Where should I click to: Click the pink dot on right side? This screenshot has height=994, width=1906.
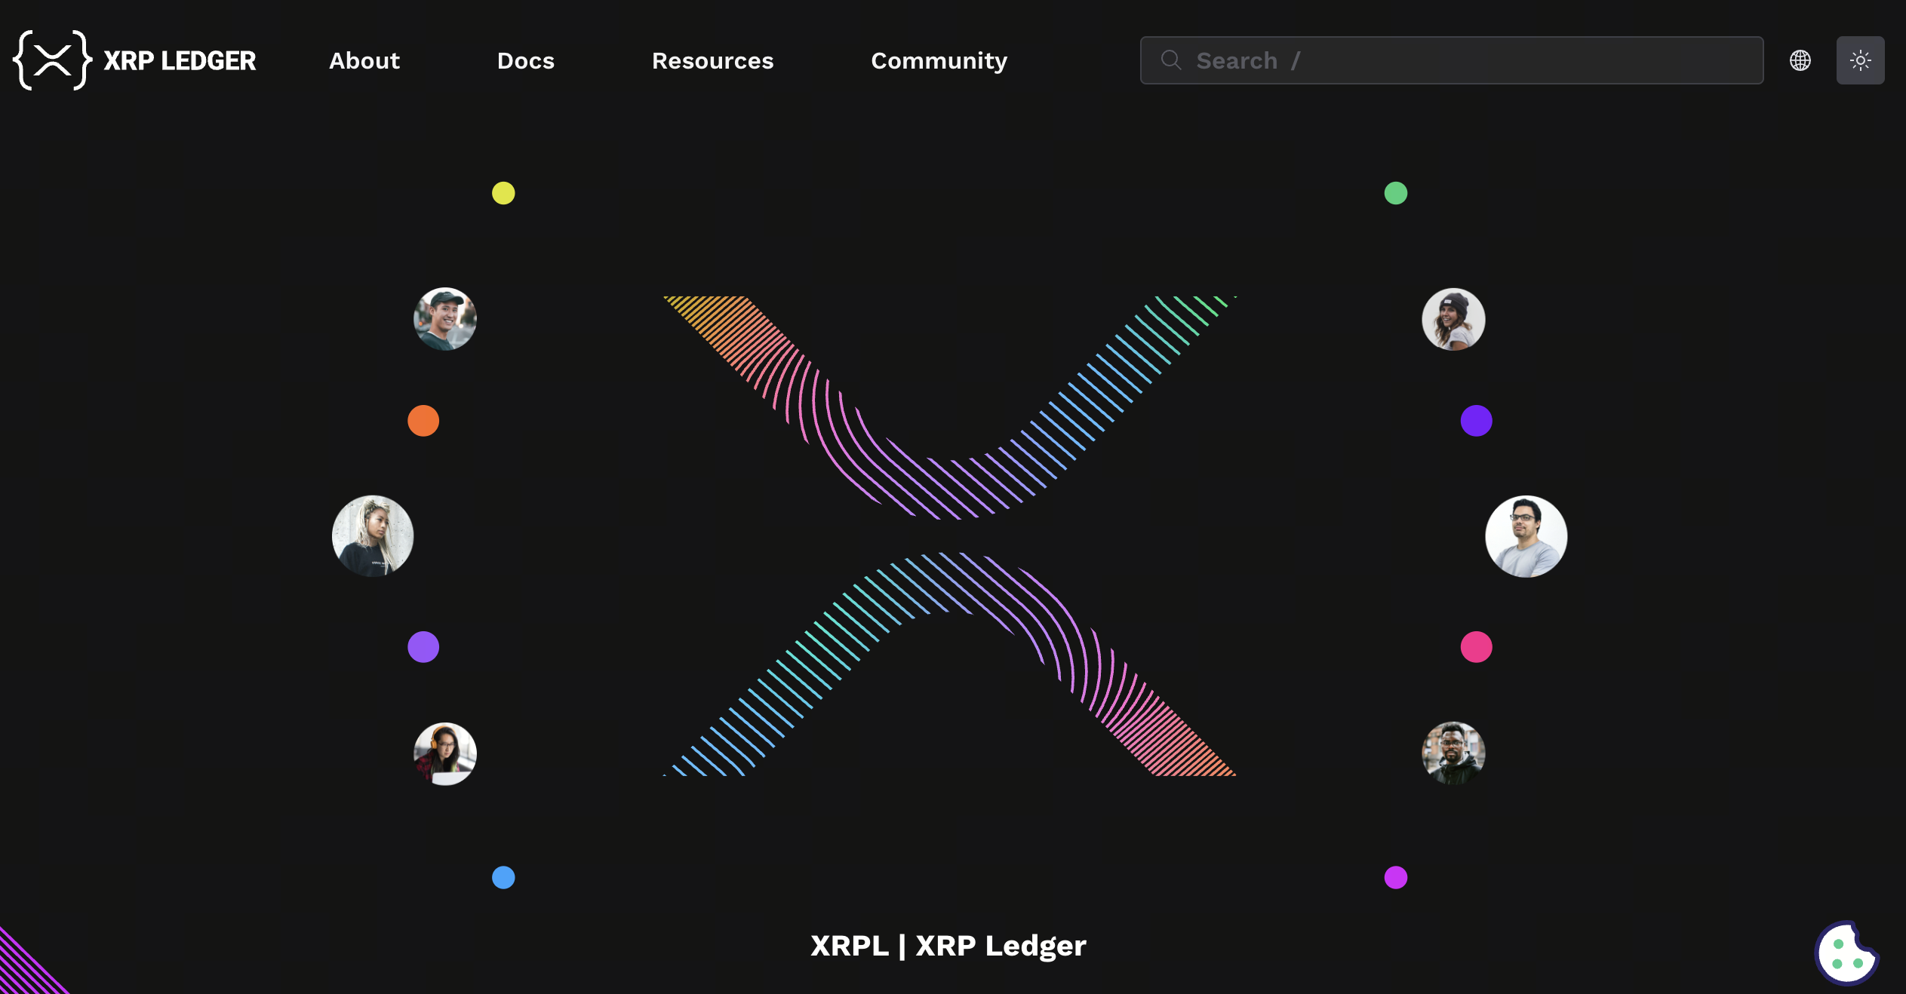tap(1476, 647)
